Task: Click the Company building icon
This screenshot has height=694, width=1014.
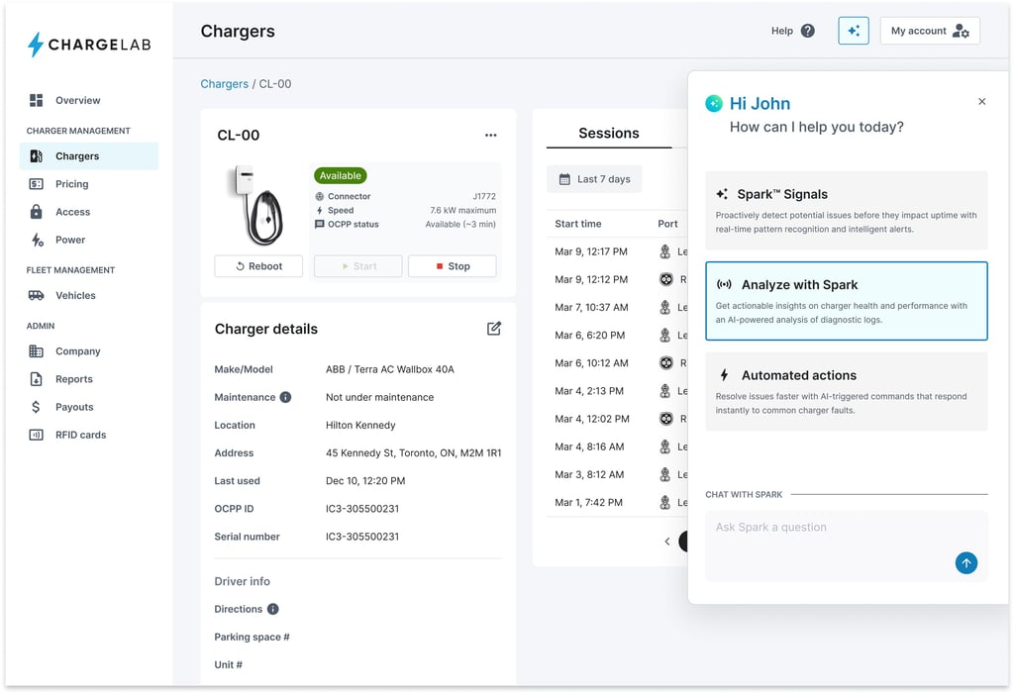Action: [x=37, y=351]
